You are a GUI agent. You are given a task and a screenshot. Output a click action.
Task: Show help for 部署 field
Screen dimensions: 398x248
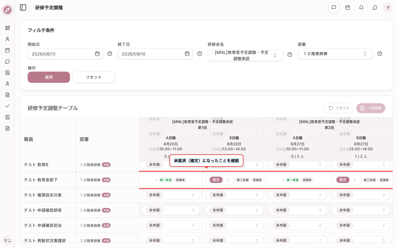click(380, 54)
